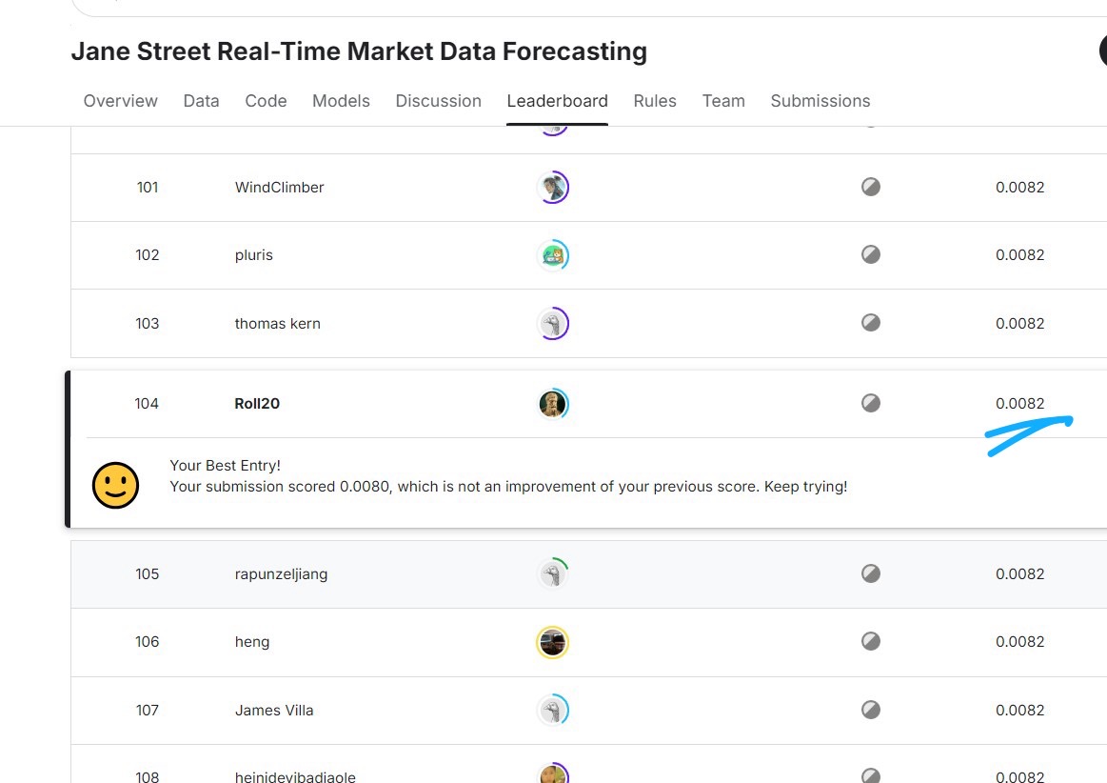Open thomas kern team link
1107x783 pixels.
(277, 324)
